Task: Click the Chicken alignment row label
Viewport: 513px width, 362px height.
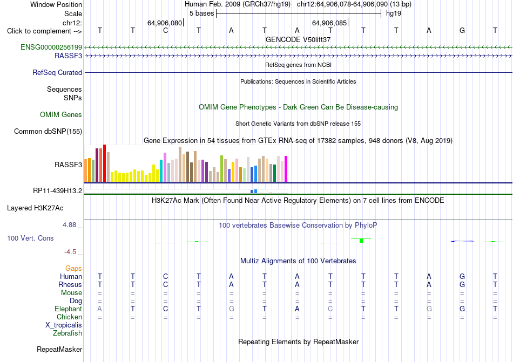Action: pyautogui.click(x=69, y=317)
